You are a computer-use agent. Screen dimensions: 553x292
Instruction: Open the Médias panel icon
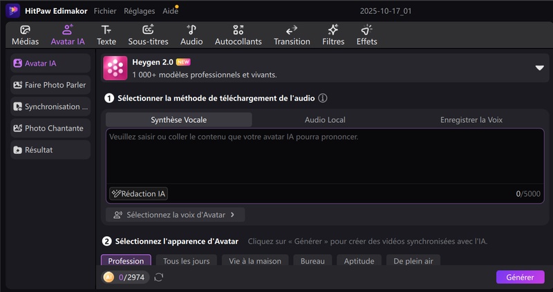pos(25,30)
